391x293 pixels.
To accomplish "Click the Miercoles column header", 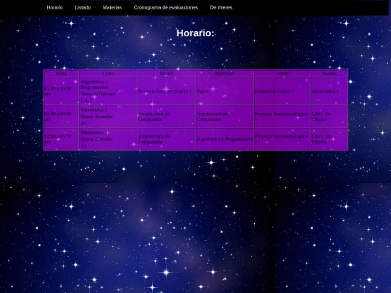I will point(224,74).
